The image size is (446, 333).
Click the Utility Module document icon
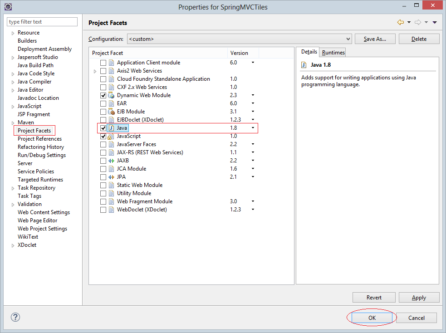[112, 193]
